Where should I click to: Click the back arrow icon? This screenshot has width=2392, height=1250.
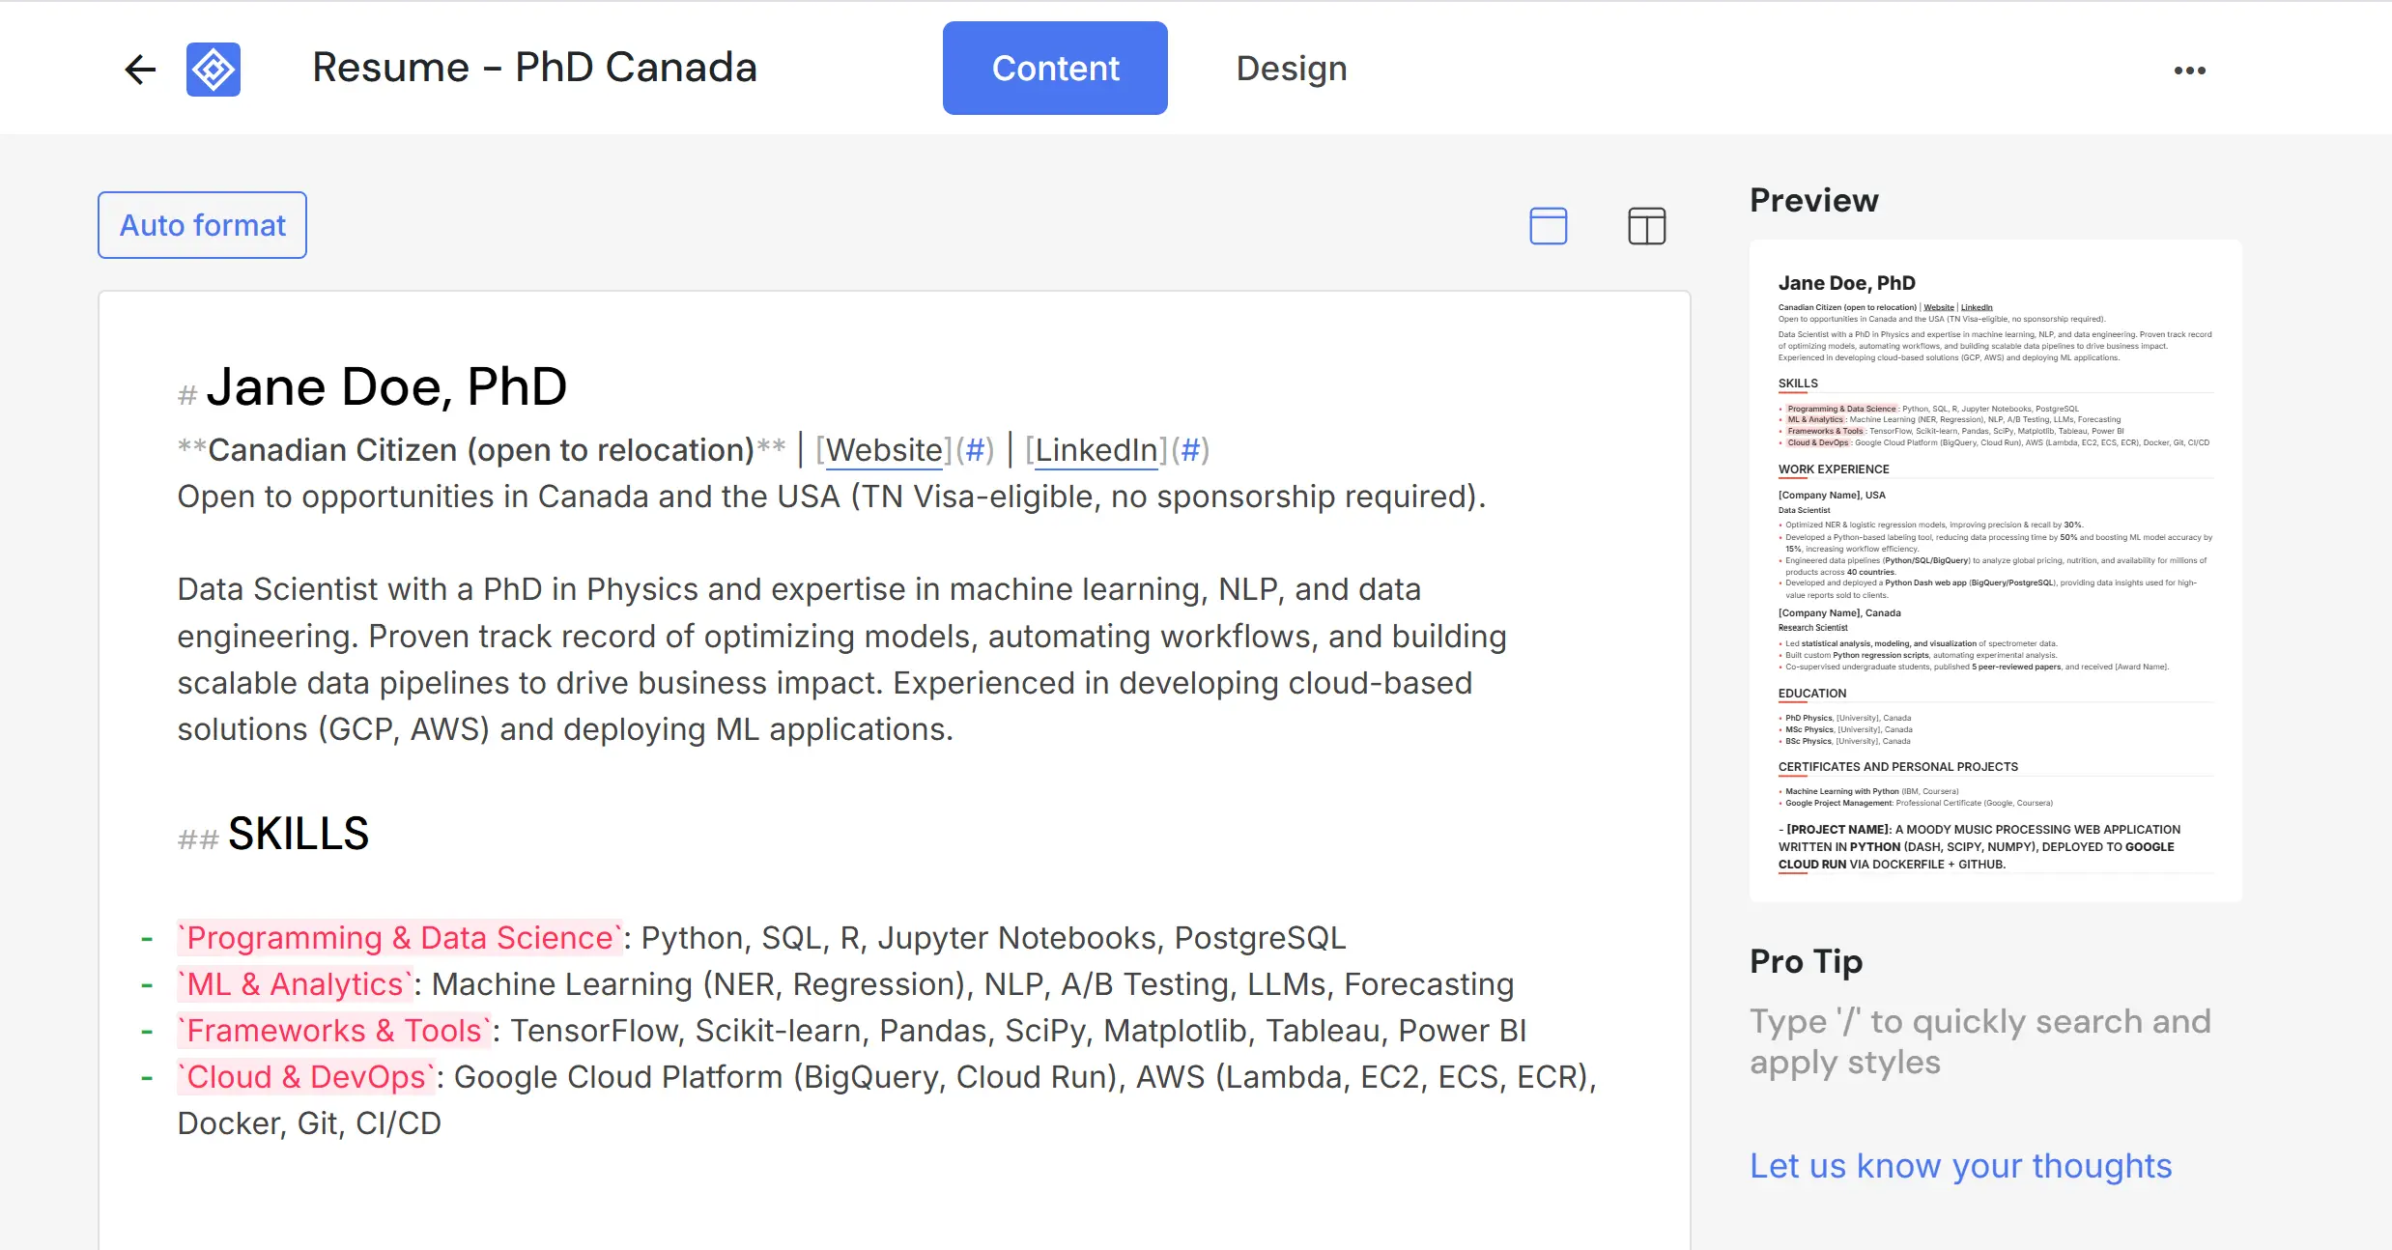(140, 69)
